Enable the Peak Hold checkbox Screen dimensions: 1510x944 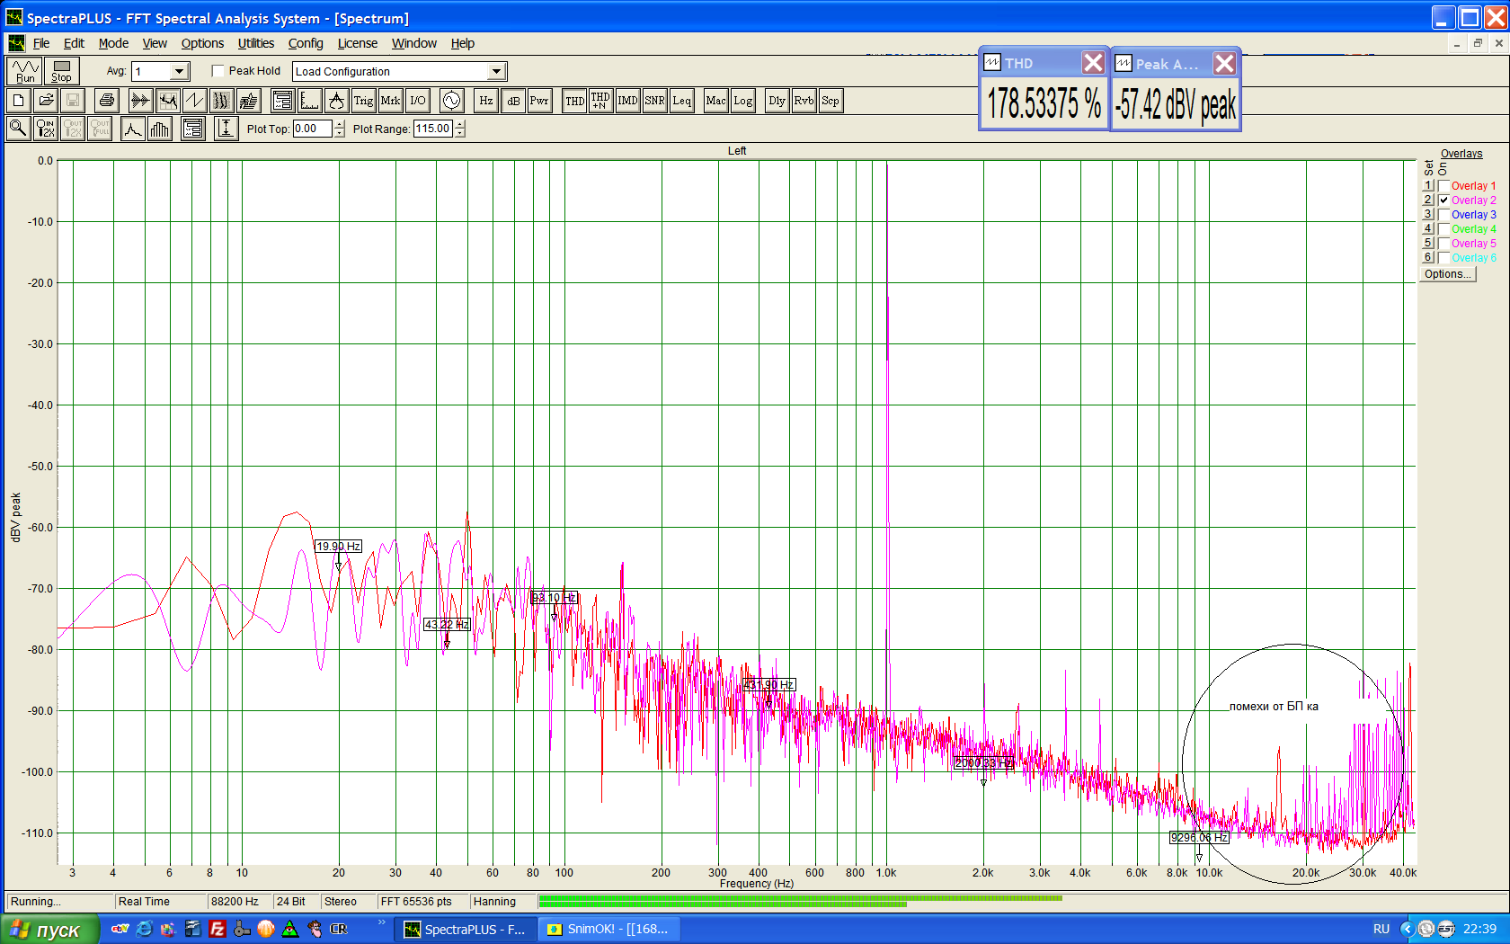click(x=218, y=71)
